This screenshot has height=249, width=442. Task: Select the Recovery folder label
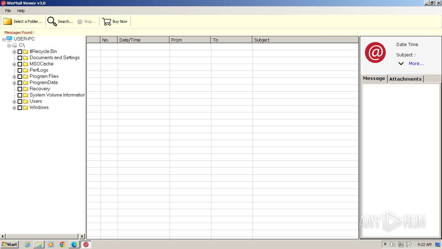[x=40, y=89]
